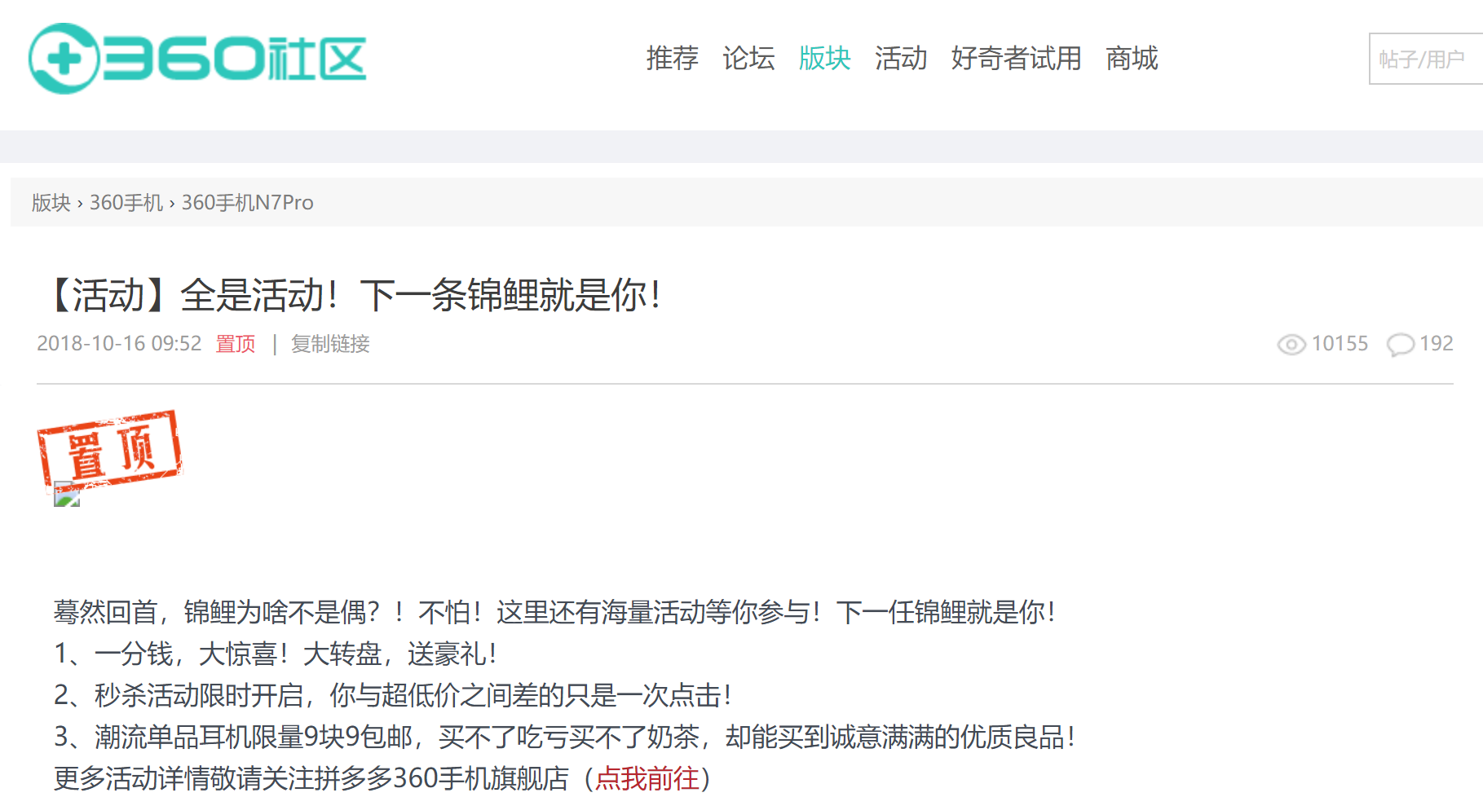Image resolution: width=1483 pixels, height=797 pixels.
Task: Open the 推荐 navigation tab
Action: point(672,59)
